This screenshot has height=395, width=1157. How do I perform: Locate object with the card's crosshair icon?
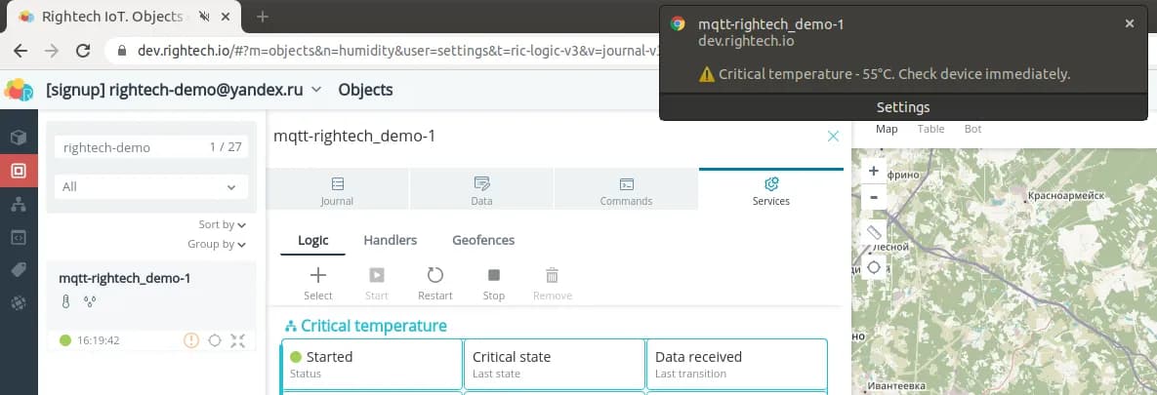(x=215, y=340)
